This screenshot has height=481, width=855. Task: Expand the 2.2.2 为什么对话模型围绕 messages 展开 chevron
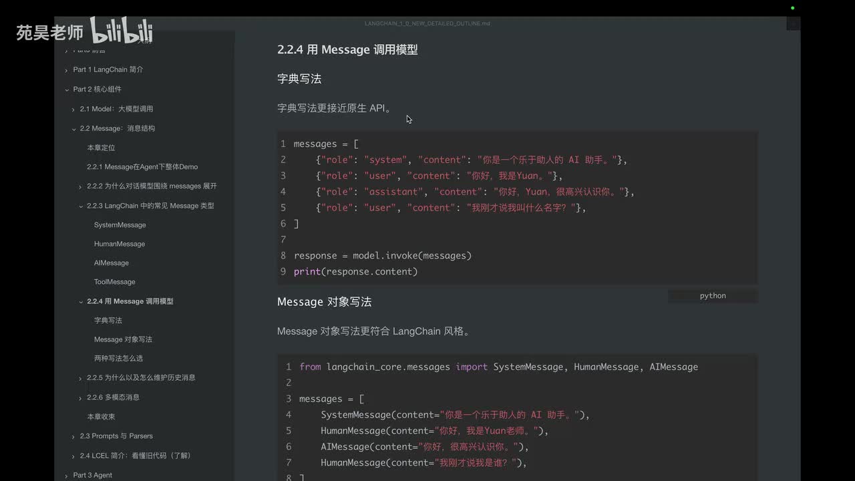81,186
